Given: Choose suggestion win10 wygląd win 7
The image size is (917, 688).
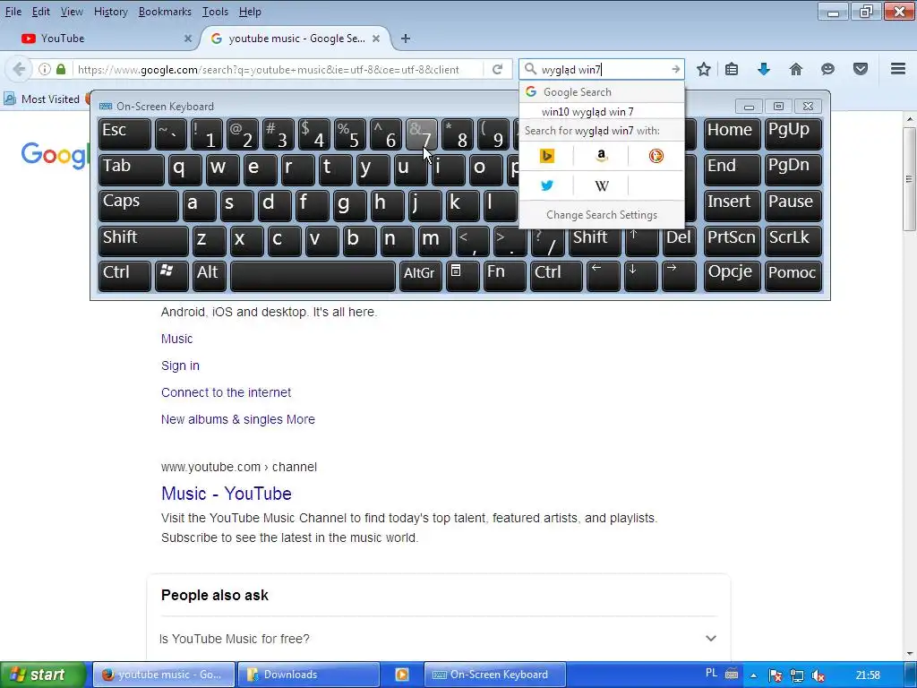Looking at the screenshot, I should pyautogui.click(x=602, y=112).
